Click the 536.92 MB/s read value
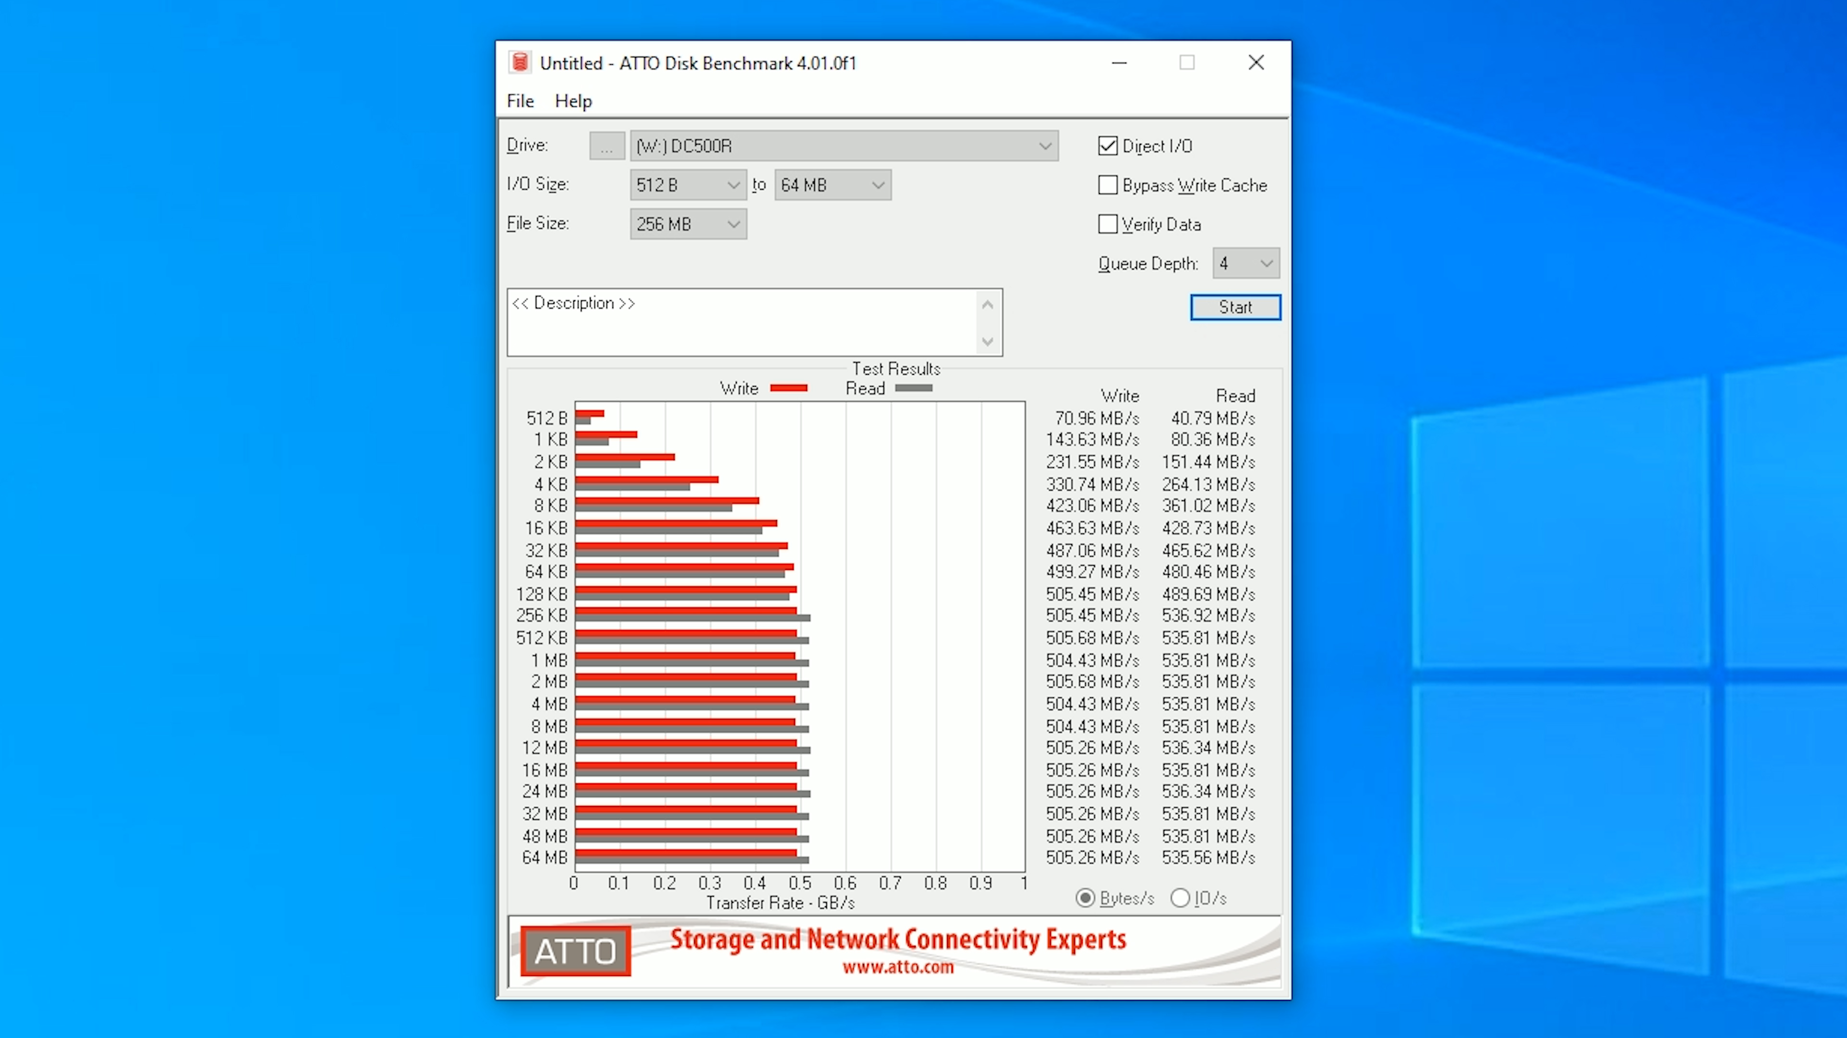This screenshot has width=1847, height=1038. [x=1208, y=615]
